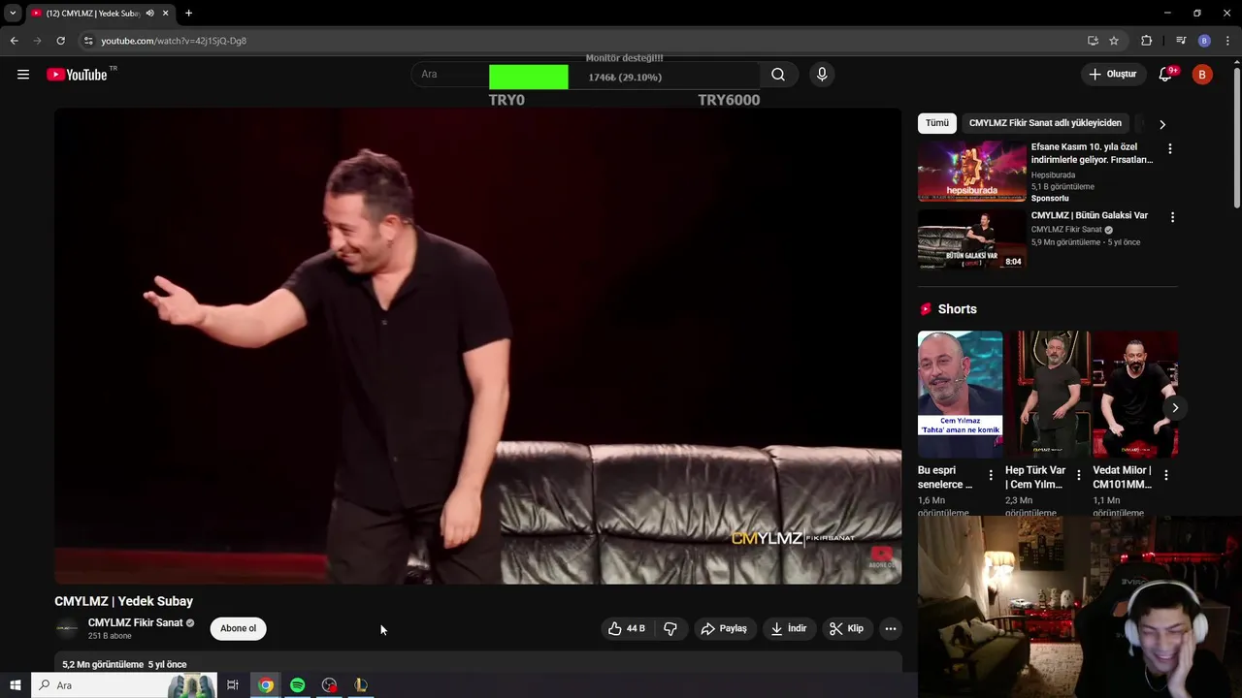
Task: Open the notifications bell
Action: coord(1165,75)
